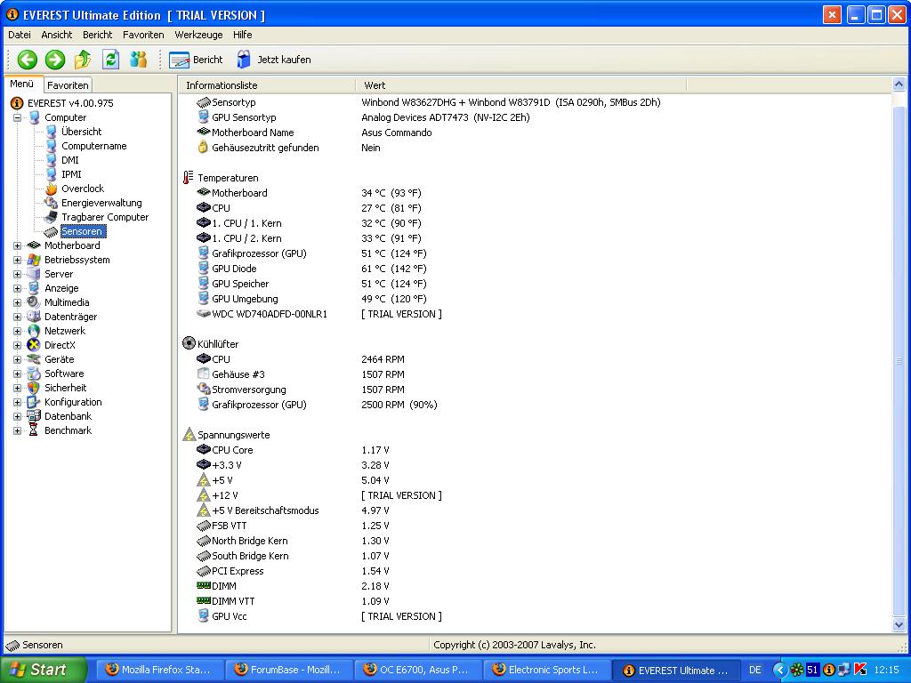Open the Ansicht menu
Screen dimensions: 911x683
pos(56,35)
